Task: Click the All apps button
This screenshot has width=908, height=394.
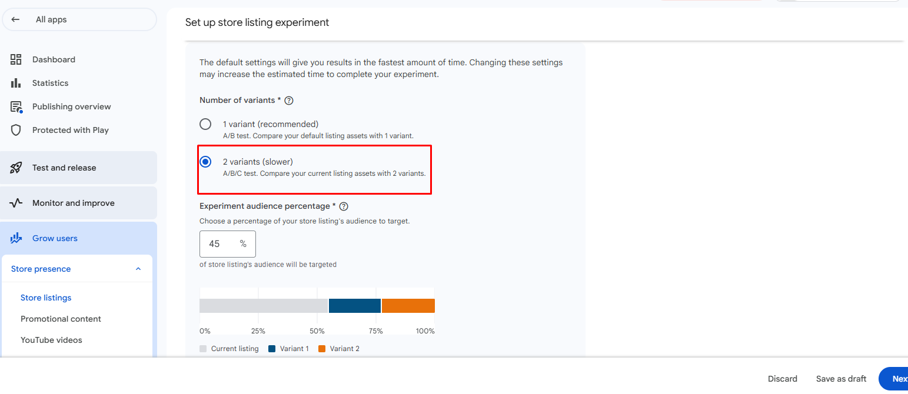Action: pos(79,19)
